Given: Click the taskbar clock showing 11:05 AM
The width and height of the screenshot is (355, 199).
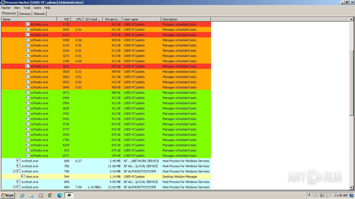Looking at the screenshot, I should [x=341, y=195].
